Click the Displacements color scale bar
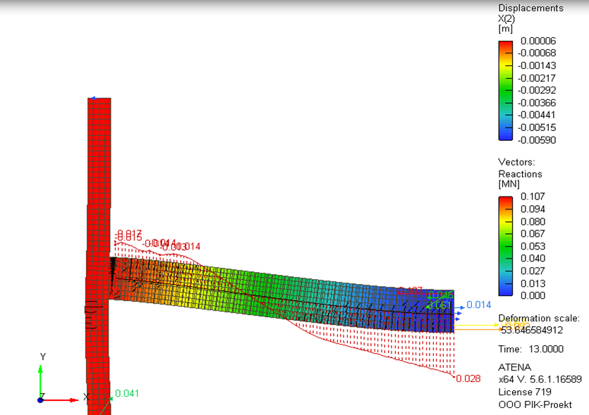The image size is (589, 415). (505, 90)
